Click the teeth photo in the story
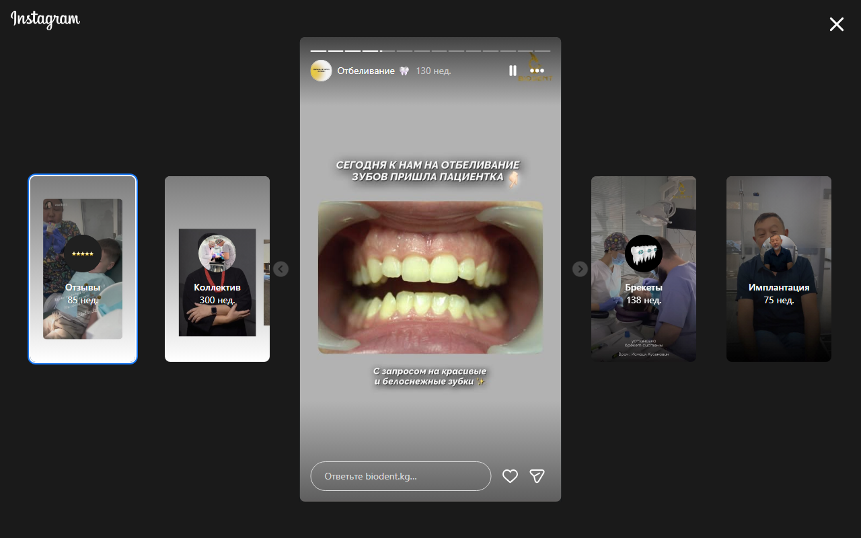 tap(430, 277)
